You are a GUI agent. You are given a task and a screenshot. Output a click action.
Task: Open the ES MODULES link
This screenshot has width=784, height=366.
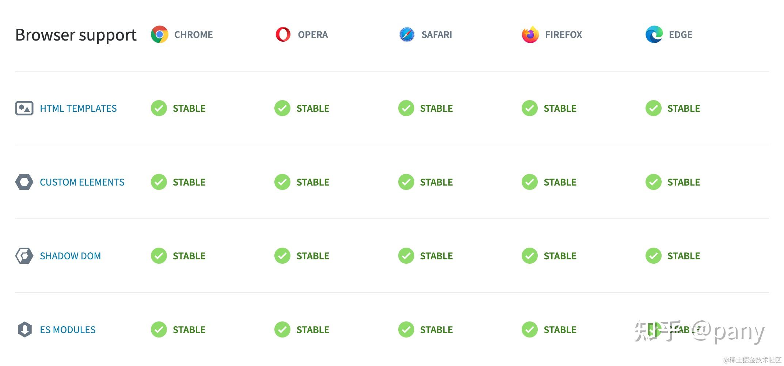click(x=68, y=330)
